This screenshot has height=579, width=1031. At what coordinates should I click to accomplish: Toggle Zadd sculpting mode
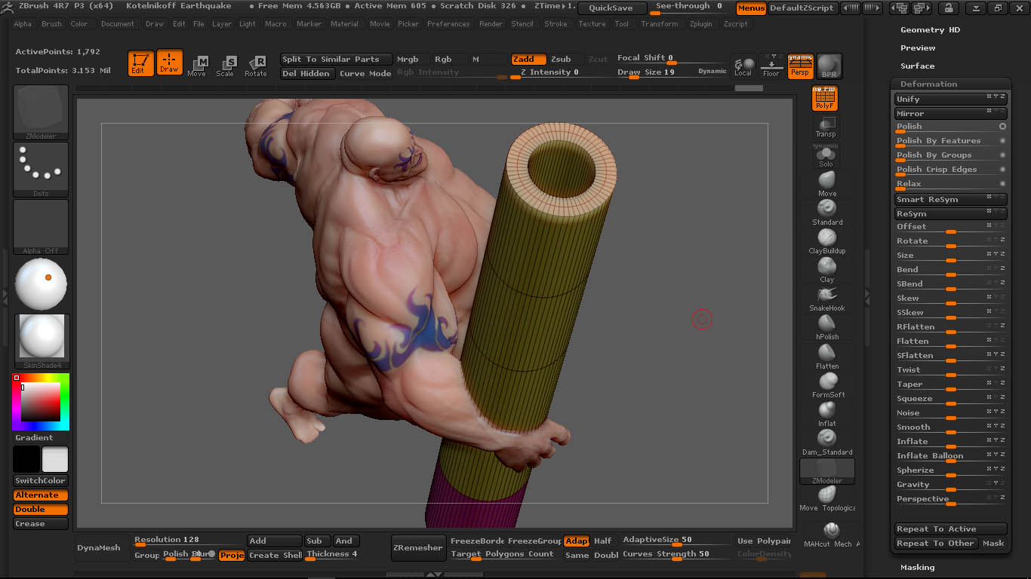point(528,58)
